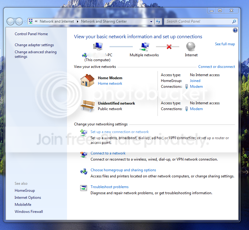This screenshot has width=249, height=230.
Task: Click the Troubleshoot problems icon
Action: click(84, 188)
